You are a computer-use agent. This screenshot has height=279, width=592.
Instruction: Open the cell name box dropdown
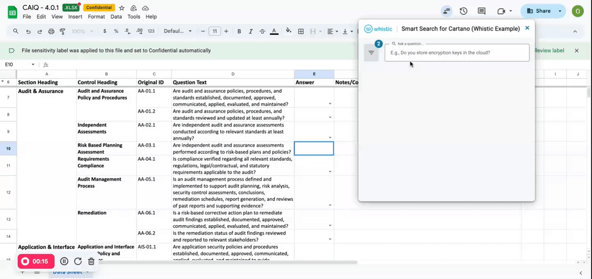point(33,65)
